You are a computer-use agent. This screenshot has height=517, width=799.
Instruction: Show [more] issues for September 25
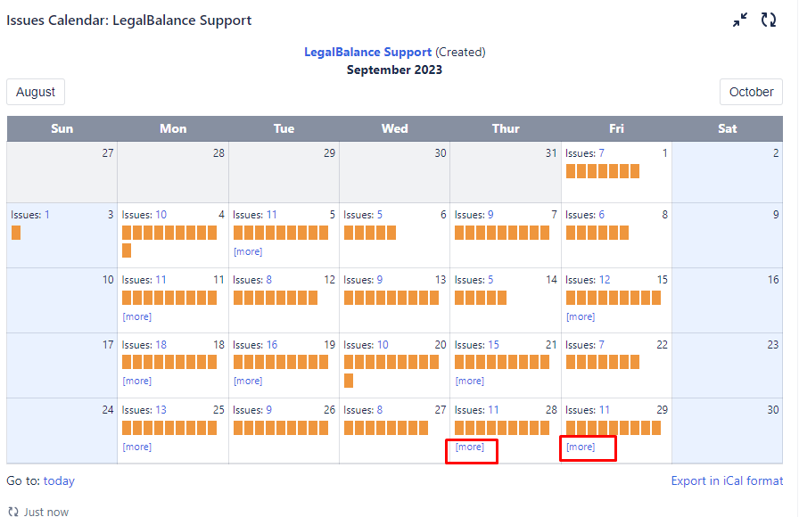(137, 447)
